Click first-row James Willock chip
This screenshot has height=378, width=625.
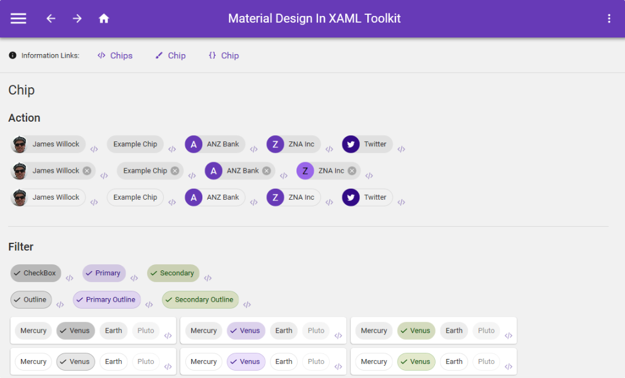click(x=48, y=144)
